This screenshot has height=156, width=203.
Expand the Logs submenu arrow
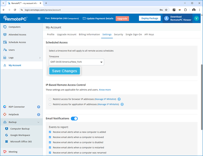pyautogui.click(x=40, y=58)
